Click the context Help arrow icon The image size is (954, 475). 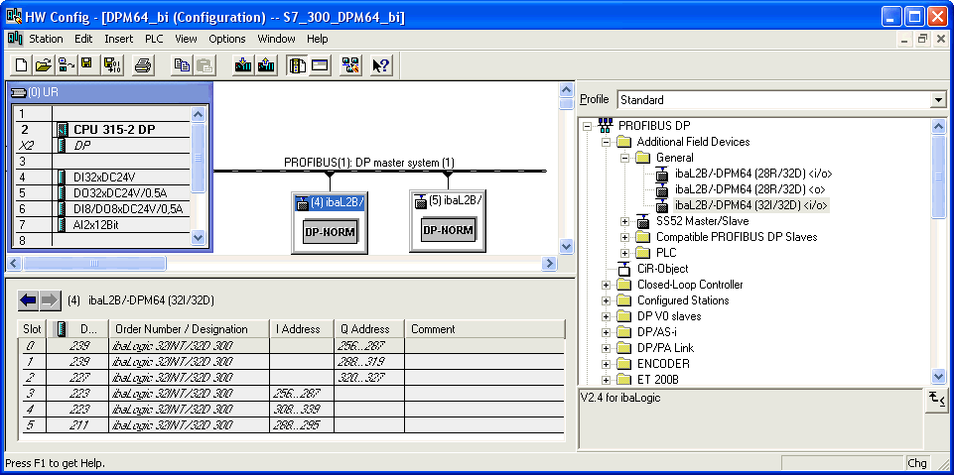pos(381,65)
